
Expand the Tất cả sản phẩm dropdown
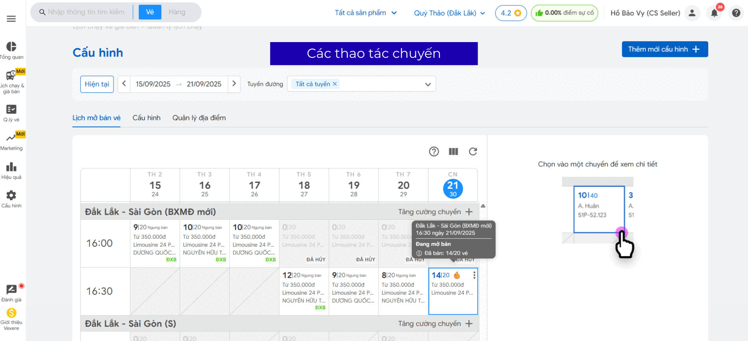[365, 13]
